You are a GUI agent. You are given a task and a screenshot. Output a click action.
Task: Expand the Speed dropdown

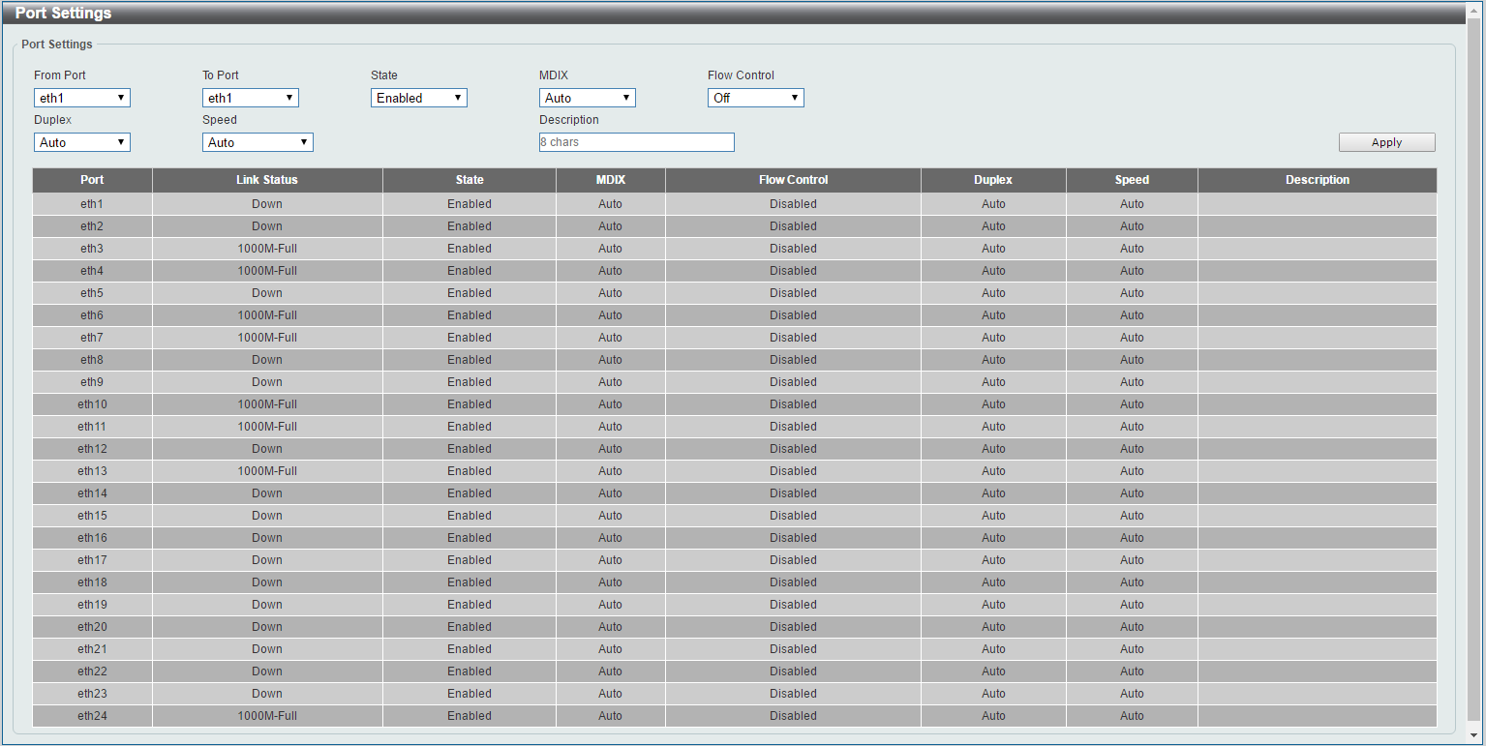(x=258, y=142)
